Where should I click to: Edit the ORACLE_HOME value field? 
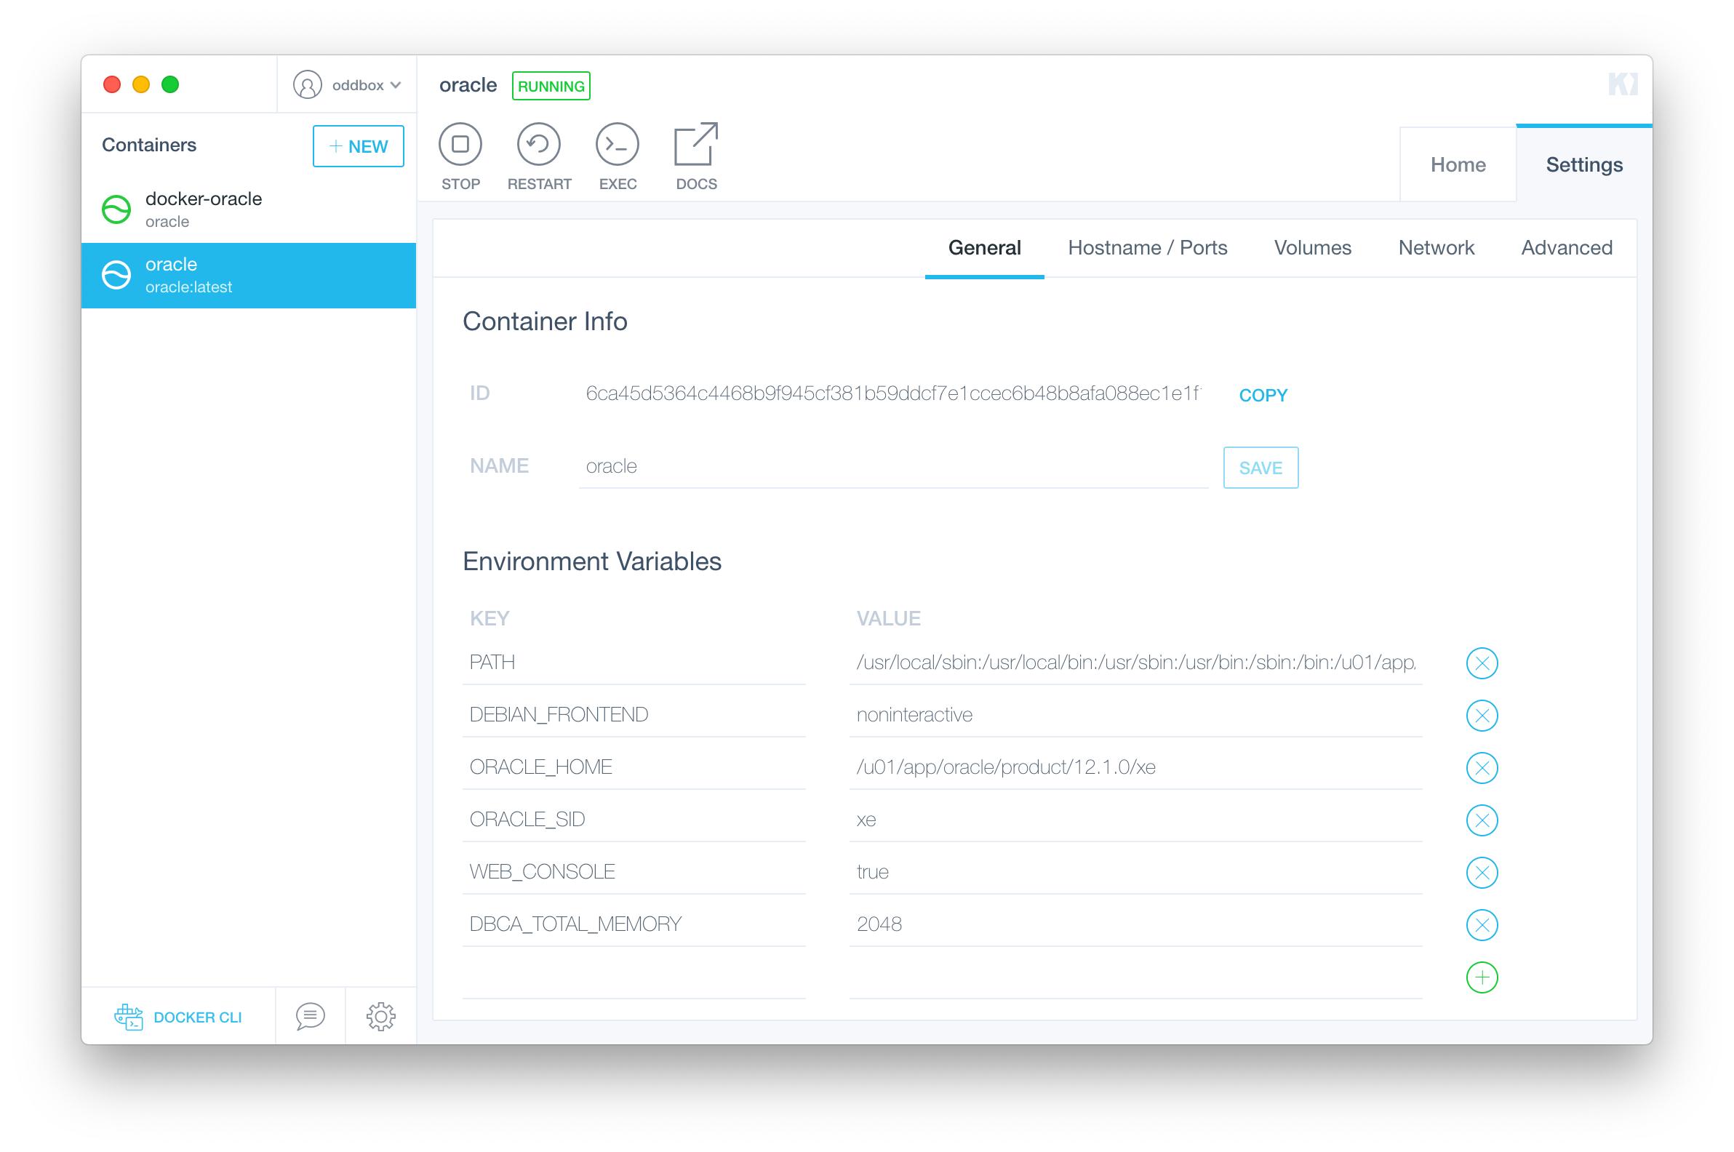(x=1135, y=767)
